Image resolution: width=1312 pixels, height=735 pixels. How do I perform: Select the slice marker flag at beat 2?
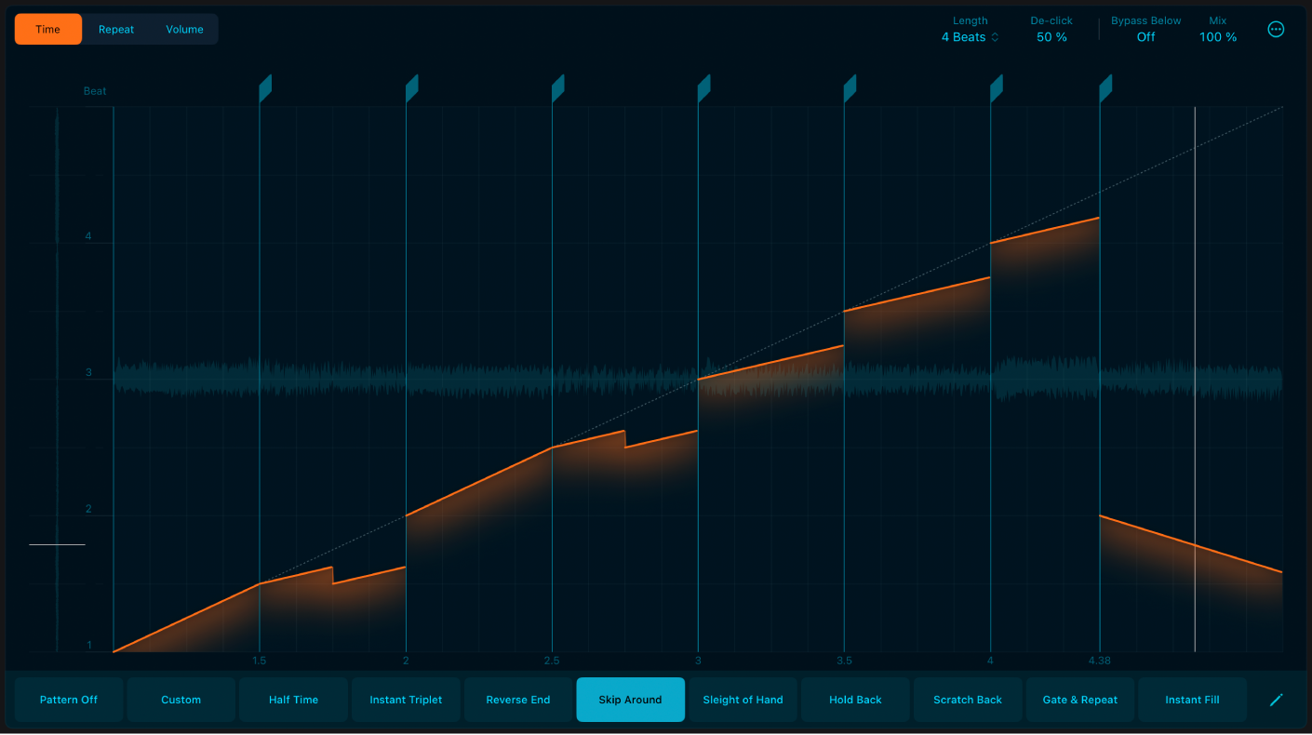click(412, 86)
